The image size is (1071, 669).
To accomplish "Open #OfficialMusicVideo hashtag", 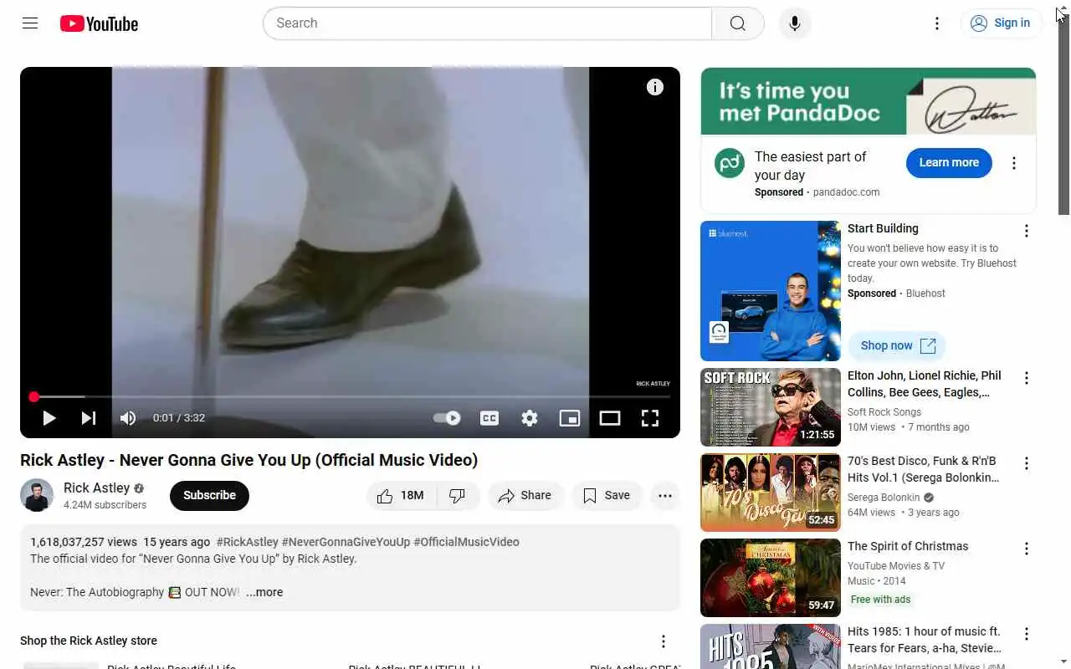I will point(466,542).
